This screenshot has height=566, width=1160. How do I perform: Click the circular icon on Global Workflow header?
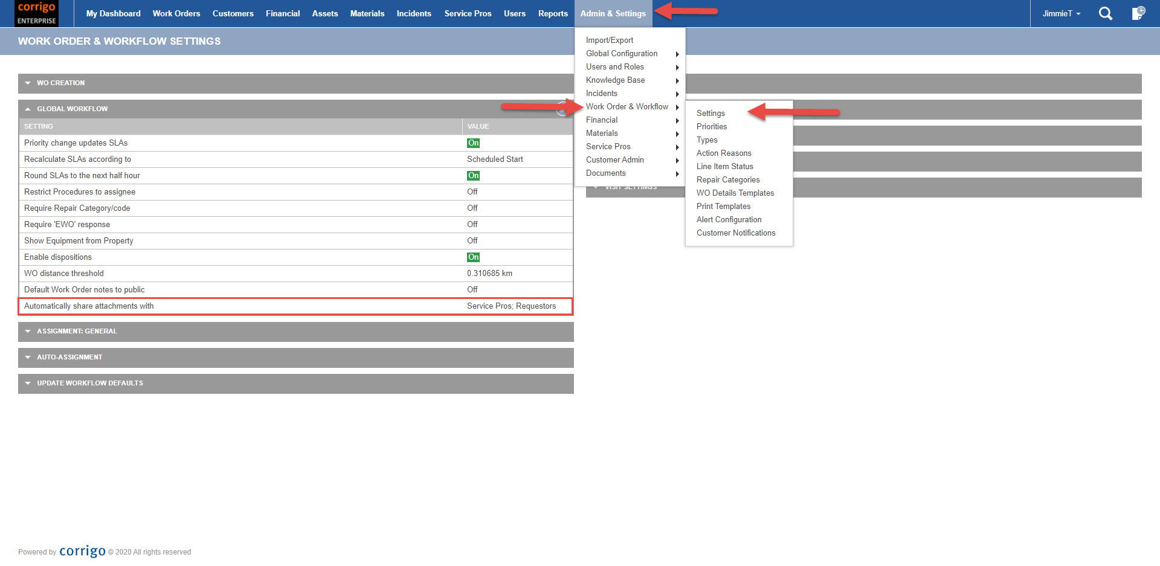[x=561, y=110]
